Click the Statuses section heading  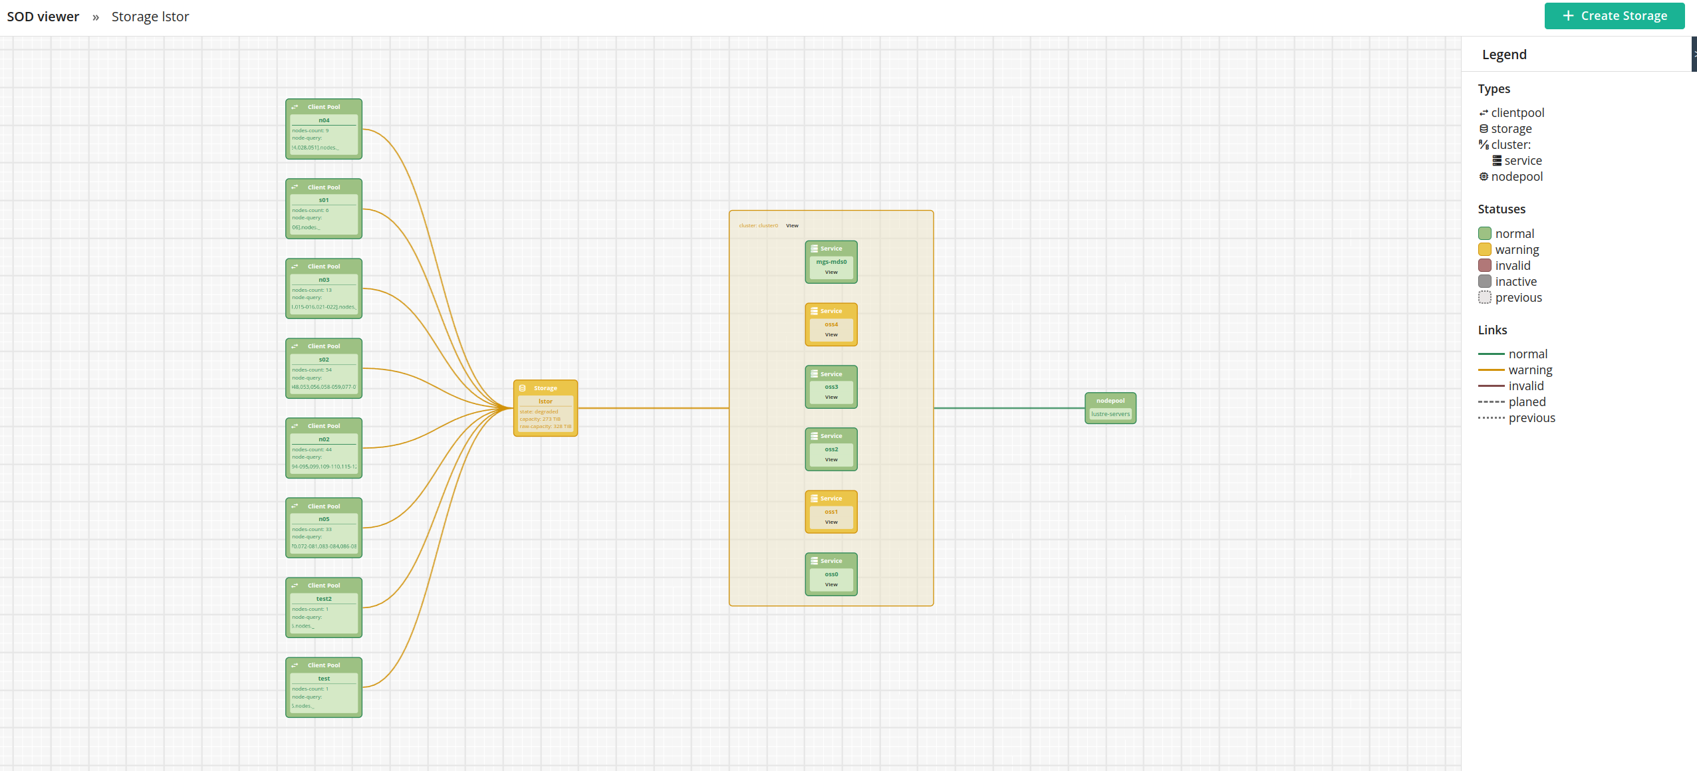pos(1501,209)
